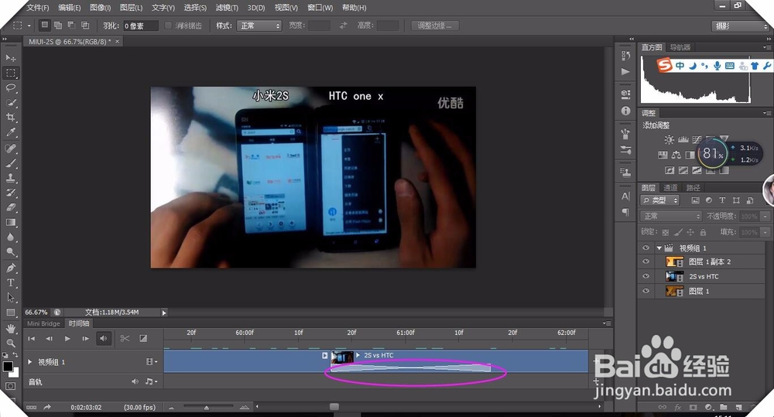Select the Clone Stamp tool
The height and width of the screenshot is (417, 774).
10,178
